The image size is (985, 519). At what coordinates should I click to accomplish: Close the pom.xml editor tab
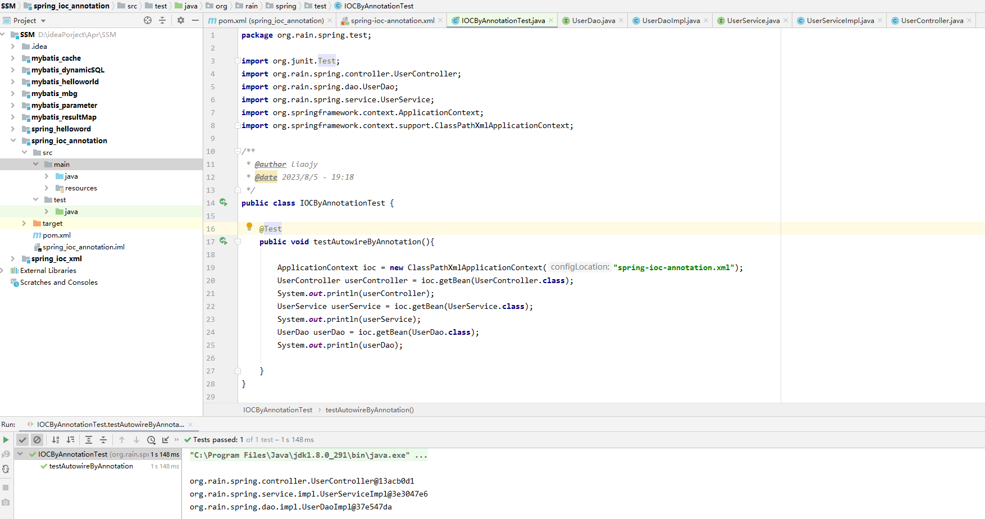click(x=330, y=20)
